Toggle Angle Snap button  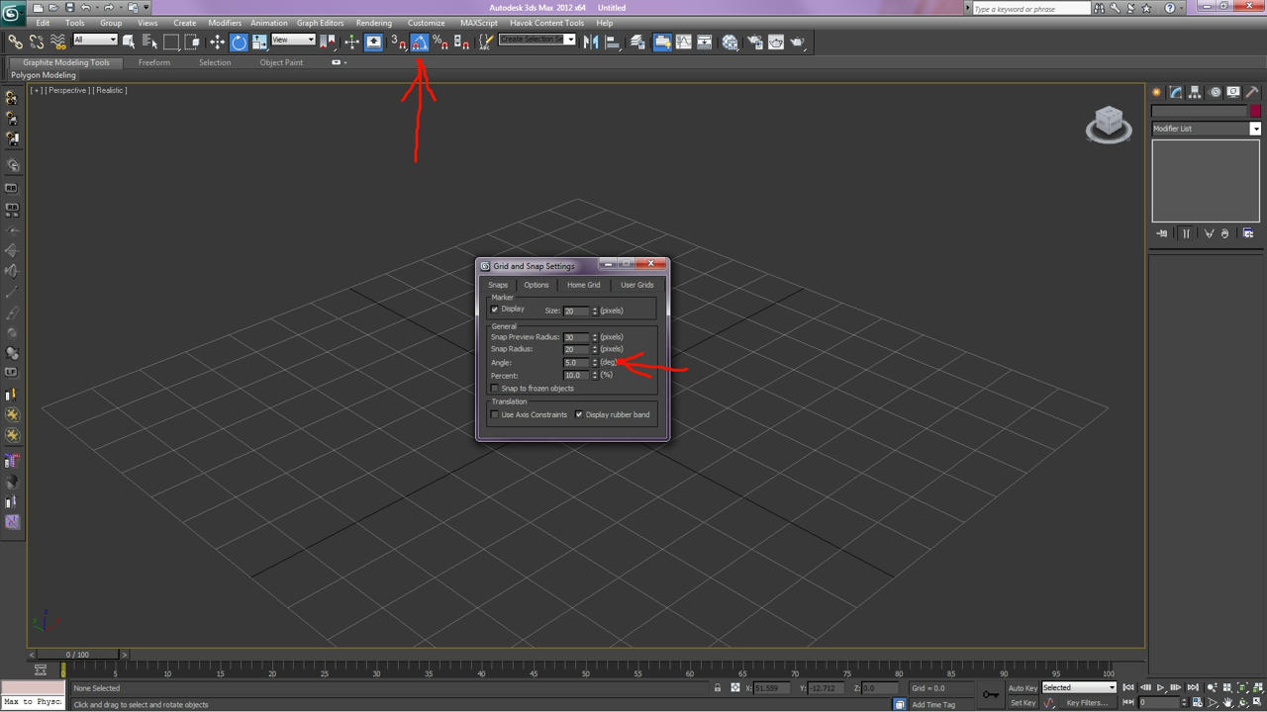(x=420, y=42)
